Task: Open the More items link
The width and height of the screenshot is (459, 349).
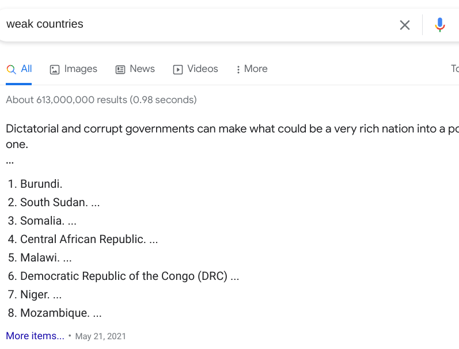Action: tap(35, 336)
